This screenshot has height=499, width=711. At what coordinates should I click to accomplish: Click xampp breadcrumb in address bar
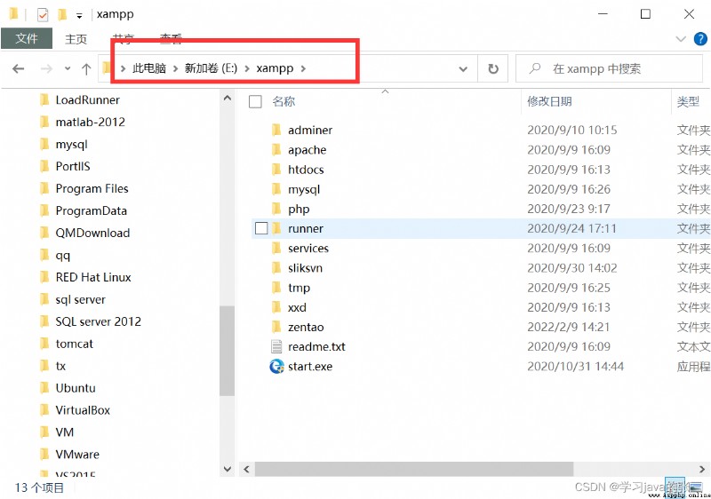coord(275,68)
